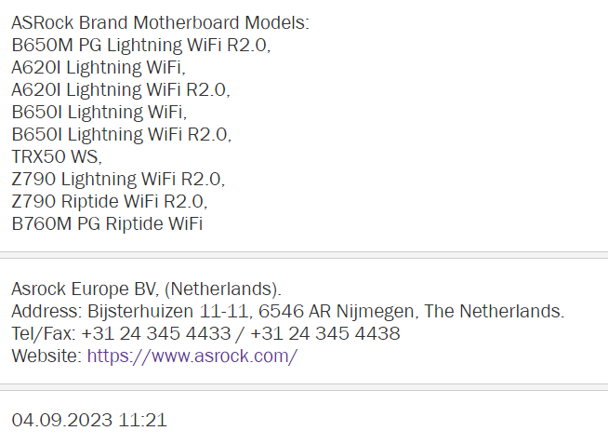
Task: Click the TRX50 WS model text
Action: [56, 156]
